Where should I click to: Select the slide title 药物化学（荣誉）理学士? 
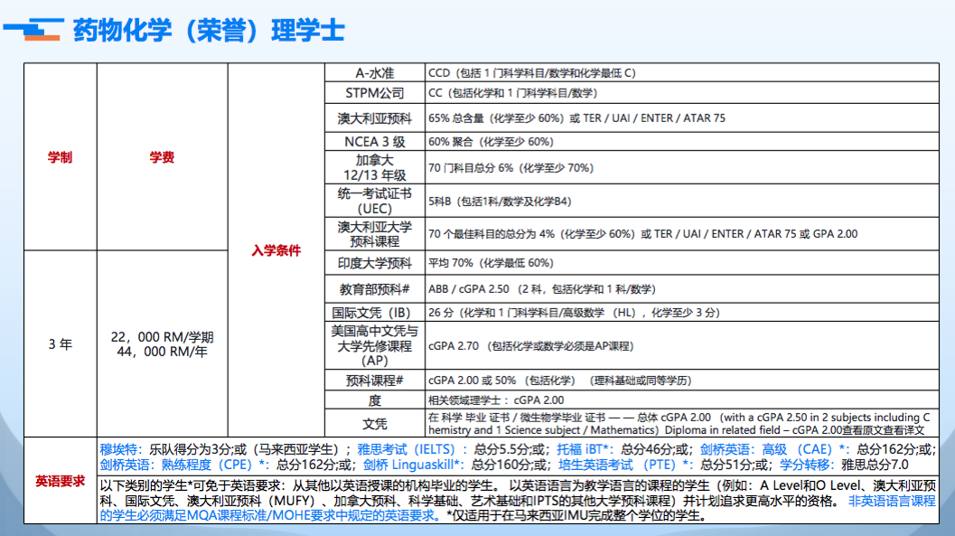[x=209, y=29]
